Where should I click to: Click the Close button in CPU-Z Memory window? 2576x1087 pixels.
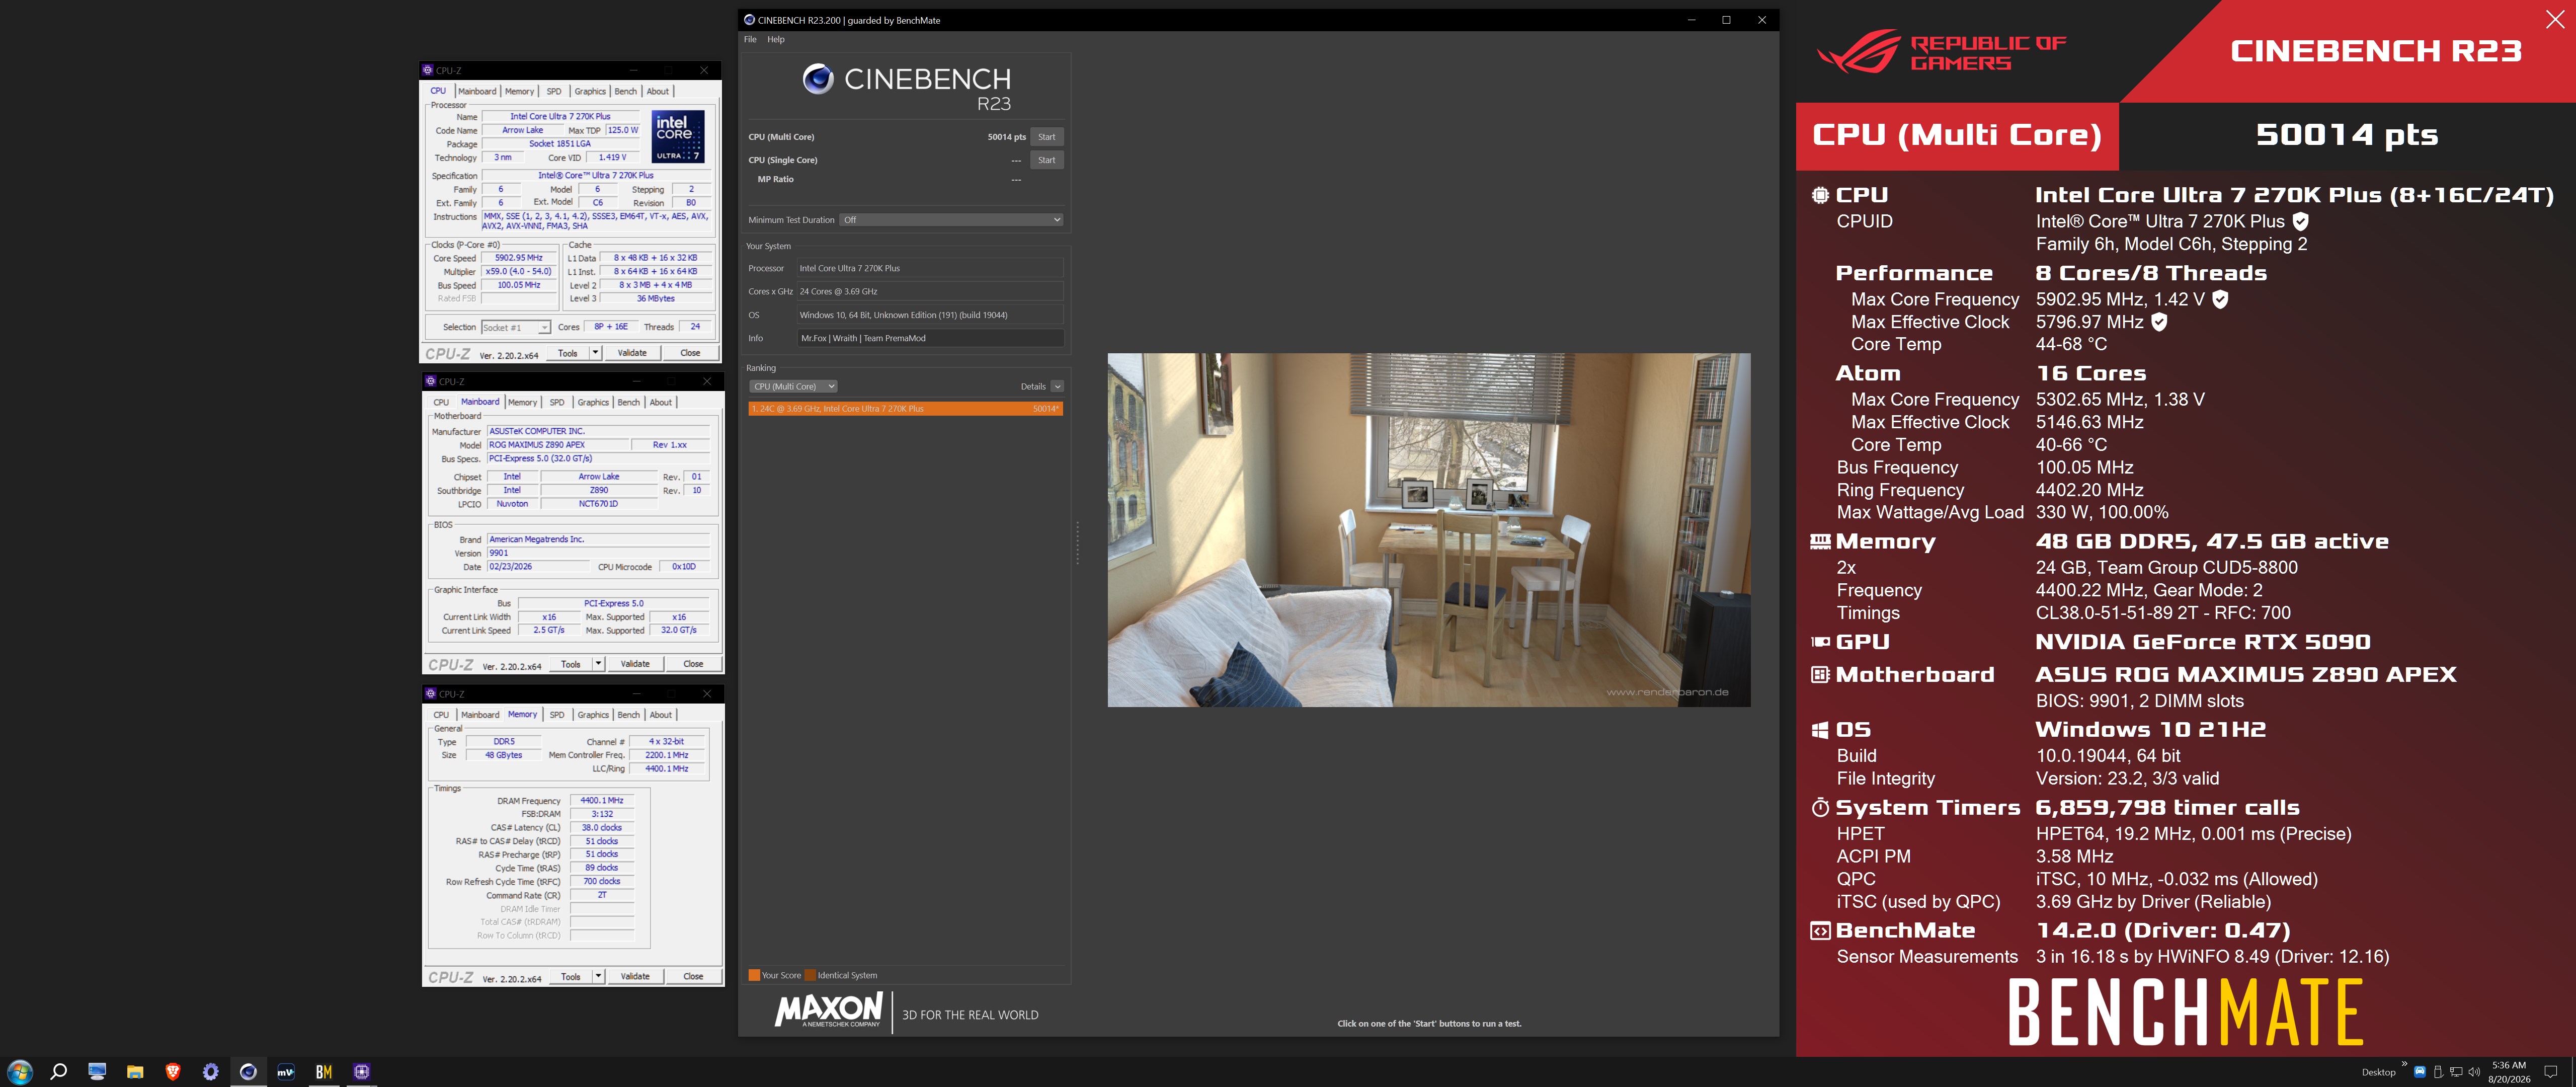pos(693,976)
